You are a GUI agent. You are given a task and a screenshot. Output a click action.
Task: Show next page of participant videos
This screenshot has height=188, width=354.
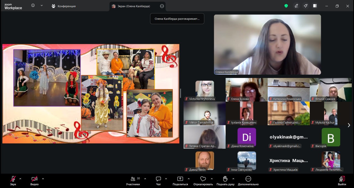click(x=349, y=125)
